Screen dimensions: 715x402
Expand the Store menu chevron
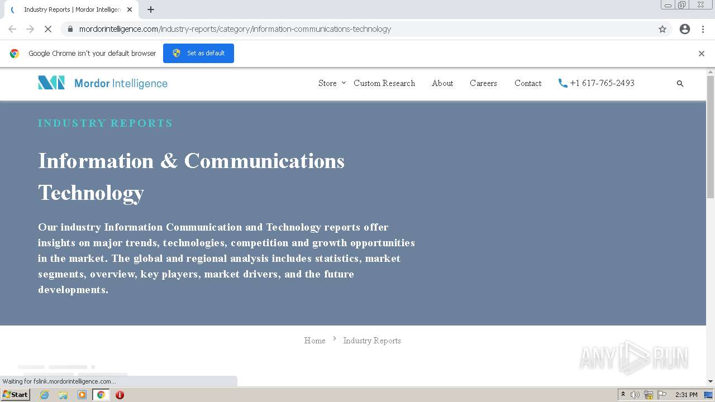pos(344,83)
